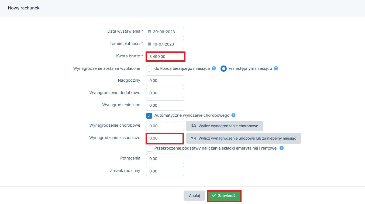Image resolution: width=365 pixels, height=204 pixels.
Task: Click the Zasiłek rodzinny input field
Action: tap(165, 171)
